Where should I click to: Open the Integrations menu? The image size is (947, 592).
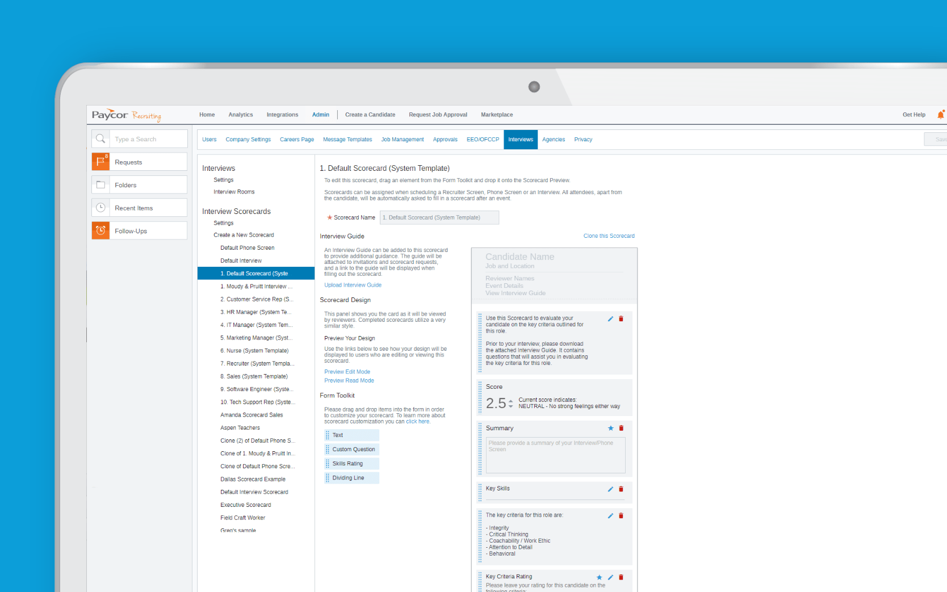click(282, 115)
